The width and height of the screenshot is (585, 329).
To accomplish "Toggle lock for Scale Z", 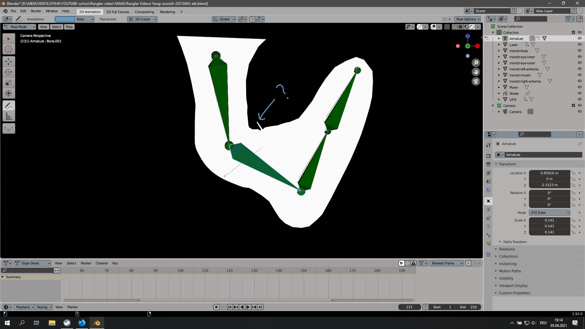I will pos(573,232).
